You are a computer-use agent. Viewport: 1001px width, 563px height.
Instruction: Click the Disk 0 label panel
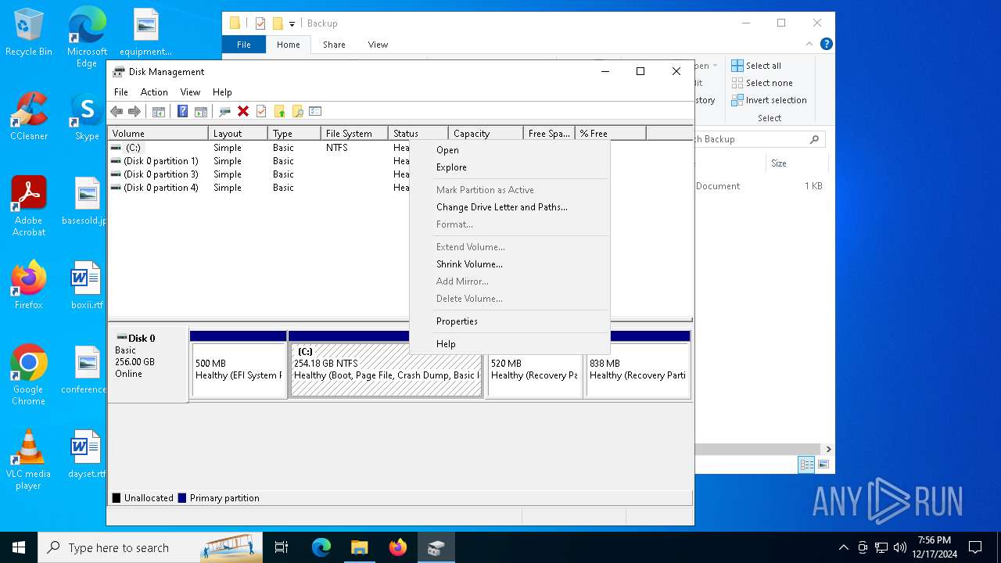(x=148, y=364)
